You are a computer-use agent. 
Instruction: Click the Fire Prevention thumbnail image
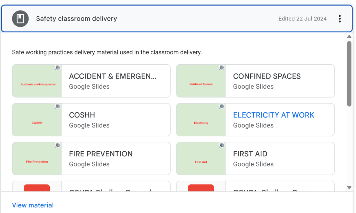pyautogui.click(x=37, y=159)
